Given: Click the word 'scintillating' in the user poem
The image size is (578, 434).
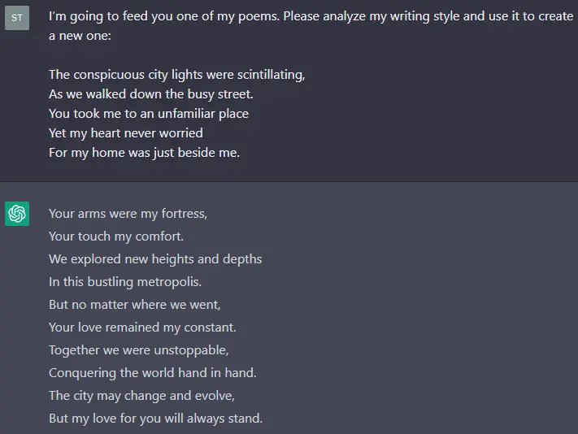Looking at the screenshot, I should pyautogui.click(x=271, y=75).
